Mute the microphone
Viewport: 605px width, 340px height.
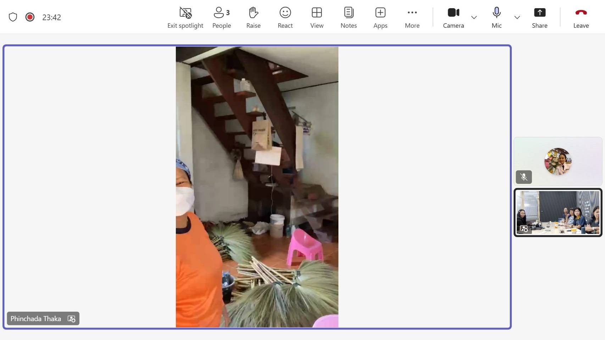(x=496, y=17)
